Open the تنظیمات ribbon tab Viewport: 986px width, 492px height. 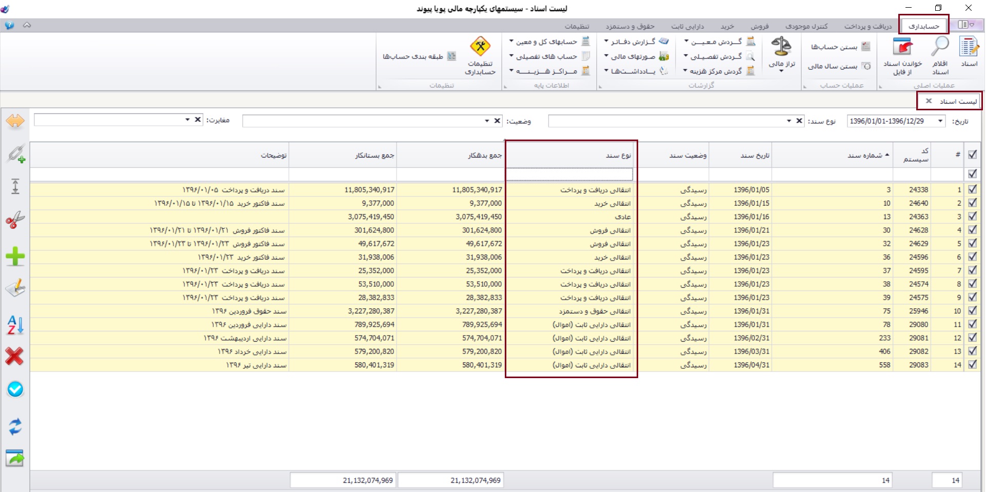(x=577, y=26)
